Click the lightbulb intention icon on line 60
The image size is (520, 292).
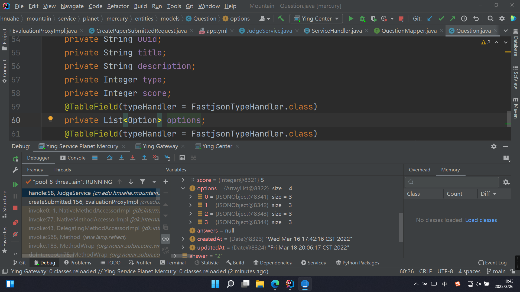click(x=50, y=119)
